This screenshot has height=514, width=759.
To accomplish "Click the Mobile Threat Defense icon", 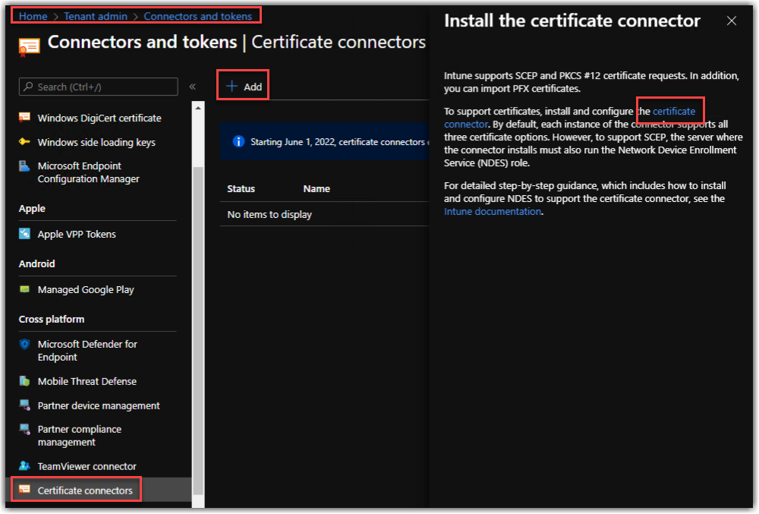I will pos(24,381).
